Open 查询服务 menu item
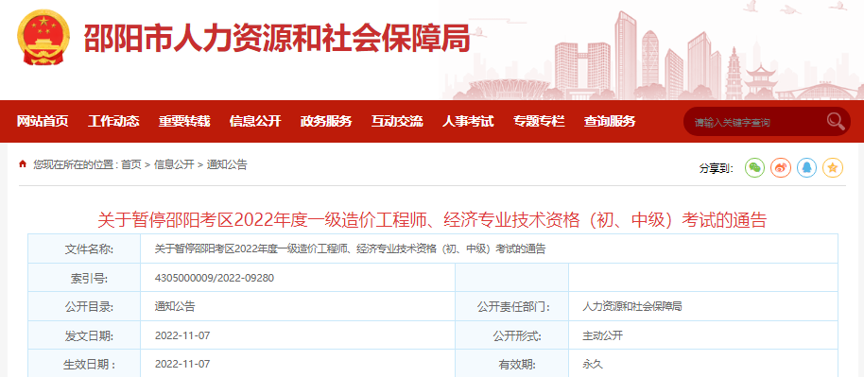 point(610,121)
